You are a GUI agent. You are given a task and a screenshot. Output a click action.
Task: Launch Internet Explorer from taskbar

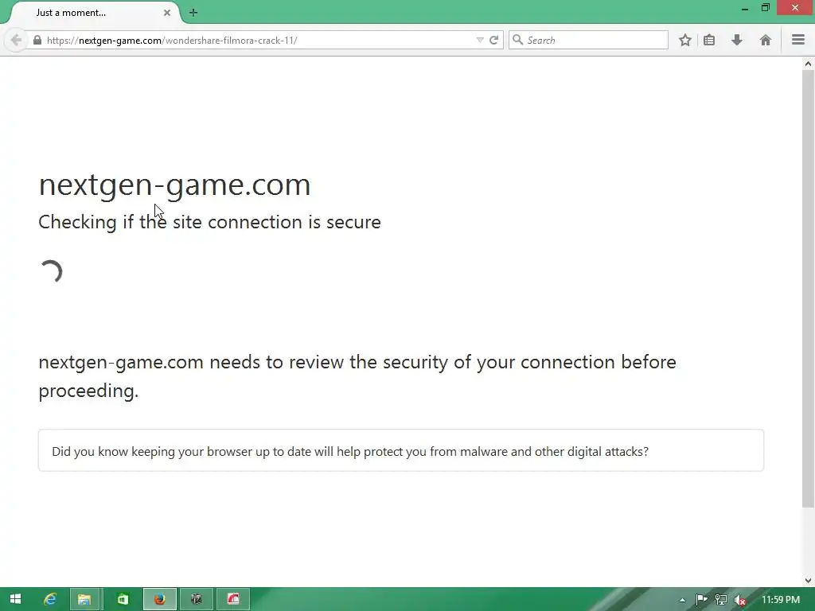coord(50,599)
